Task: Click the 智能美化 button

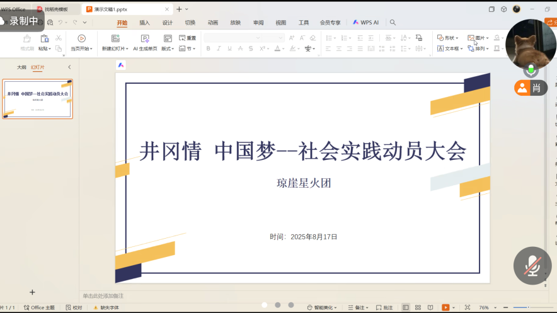Action: point(323,308)
